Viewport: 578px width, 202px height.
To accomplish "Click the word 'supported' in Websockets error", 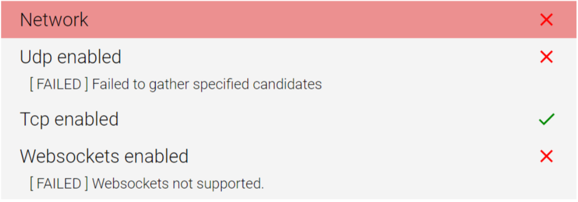I will (231, 184).
